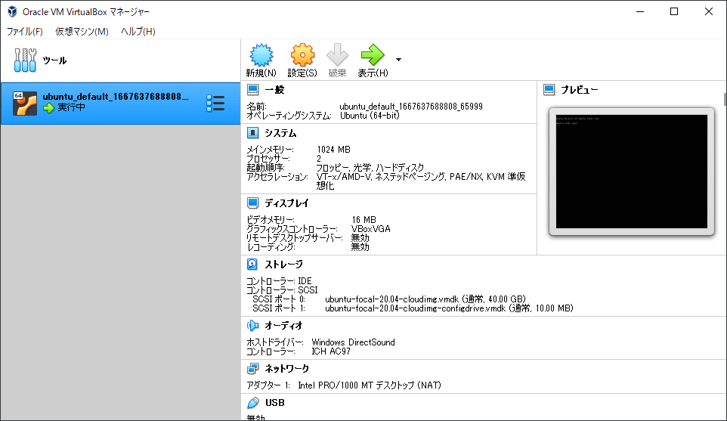Click the Show (表示) green arrow icon
Screen dimensions: 727x421
[373, 54]
